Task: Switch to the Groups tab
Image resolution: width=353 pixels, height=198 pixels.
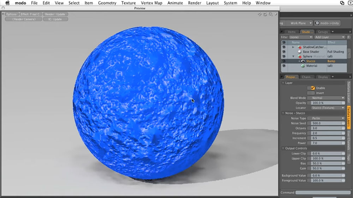Action: [x=323, y=32]
